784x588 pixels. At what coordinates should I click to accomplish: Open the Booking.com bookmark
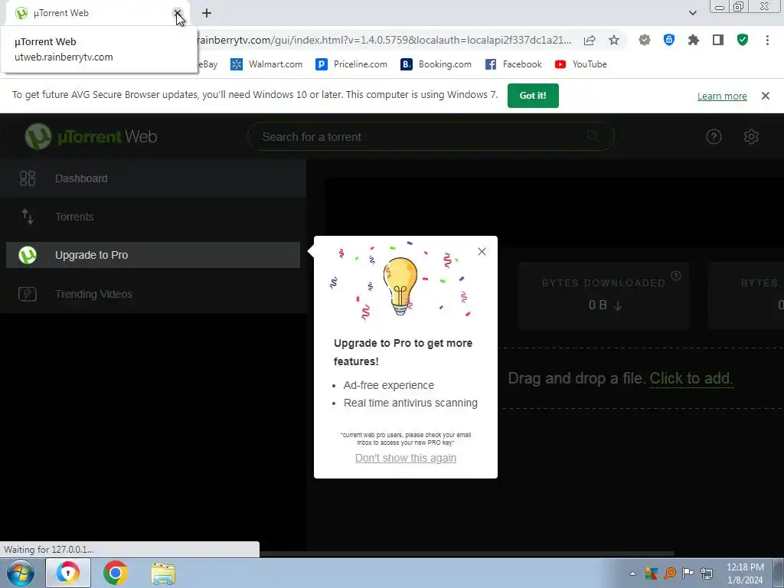pos(436,64)
